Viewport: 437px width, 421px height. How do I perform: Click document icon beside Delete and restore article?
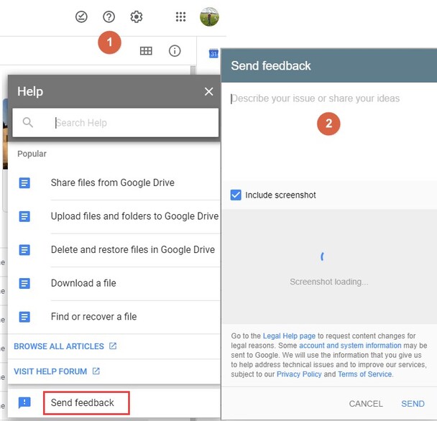tap(24, 250)
